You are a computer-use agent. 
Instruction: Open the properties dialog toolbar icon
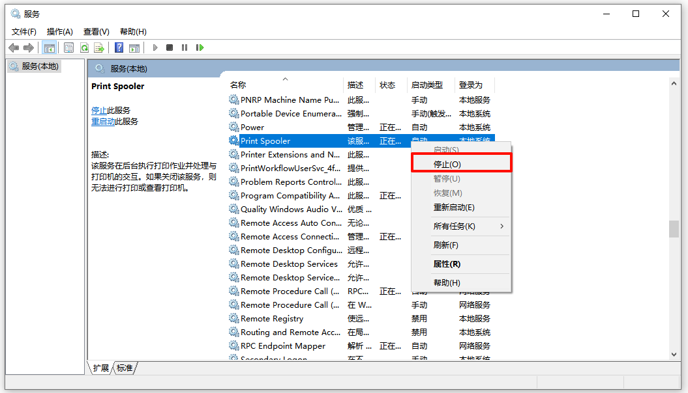(68, 47)
